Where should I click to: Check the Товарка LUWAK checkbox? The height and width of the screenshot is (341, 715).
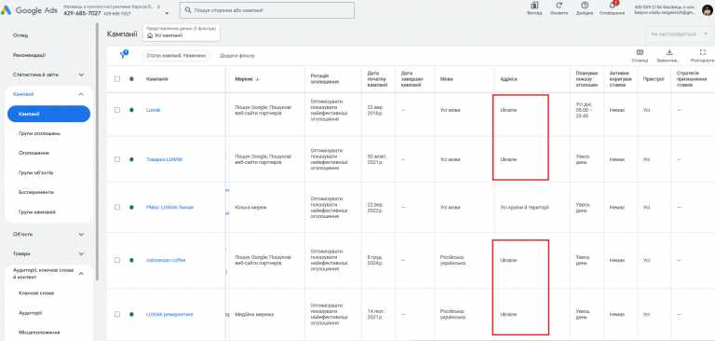pos(117,159)
